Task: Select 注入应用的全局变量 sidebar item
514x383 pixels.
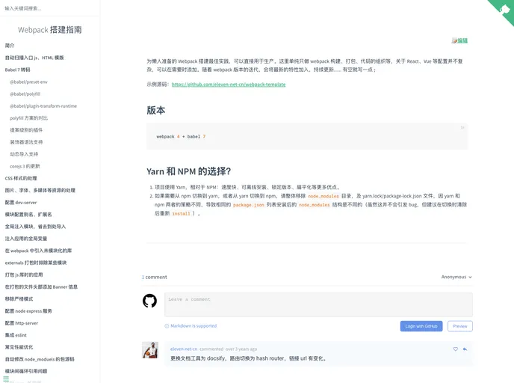Action: (26, 239)
